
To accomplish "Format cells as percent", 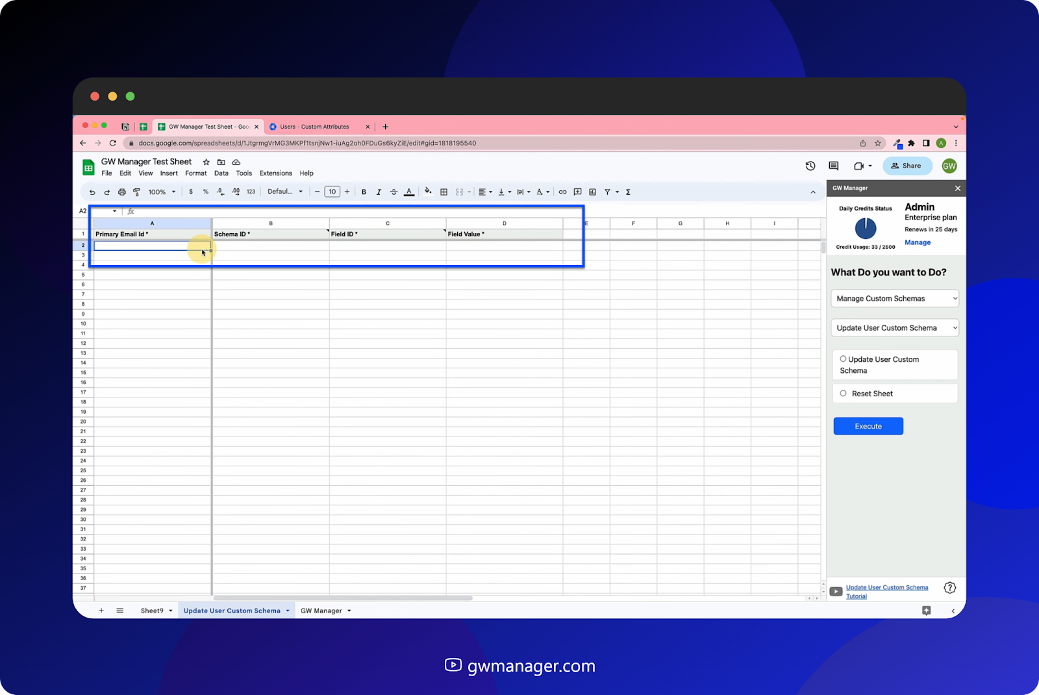I will coord(206,192).
